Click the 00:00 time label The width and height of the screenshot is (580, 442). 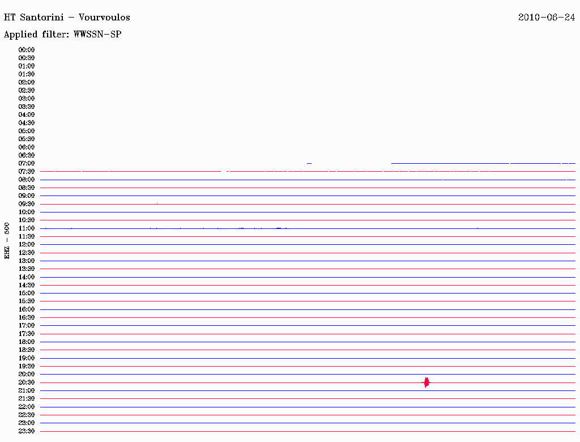pos(27,50)
